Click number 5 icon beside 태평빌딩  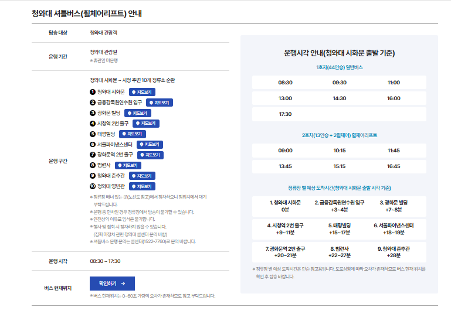[93, 134]
